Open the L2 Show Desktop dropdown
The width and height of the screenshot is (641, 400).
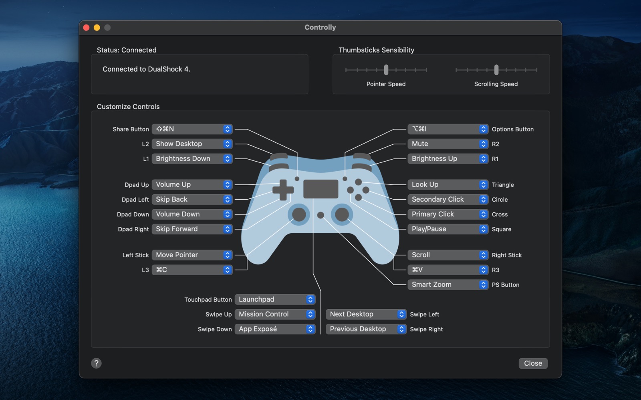point(192,144)
